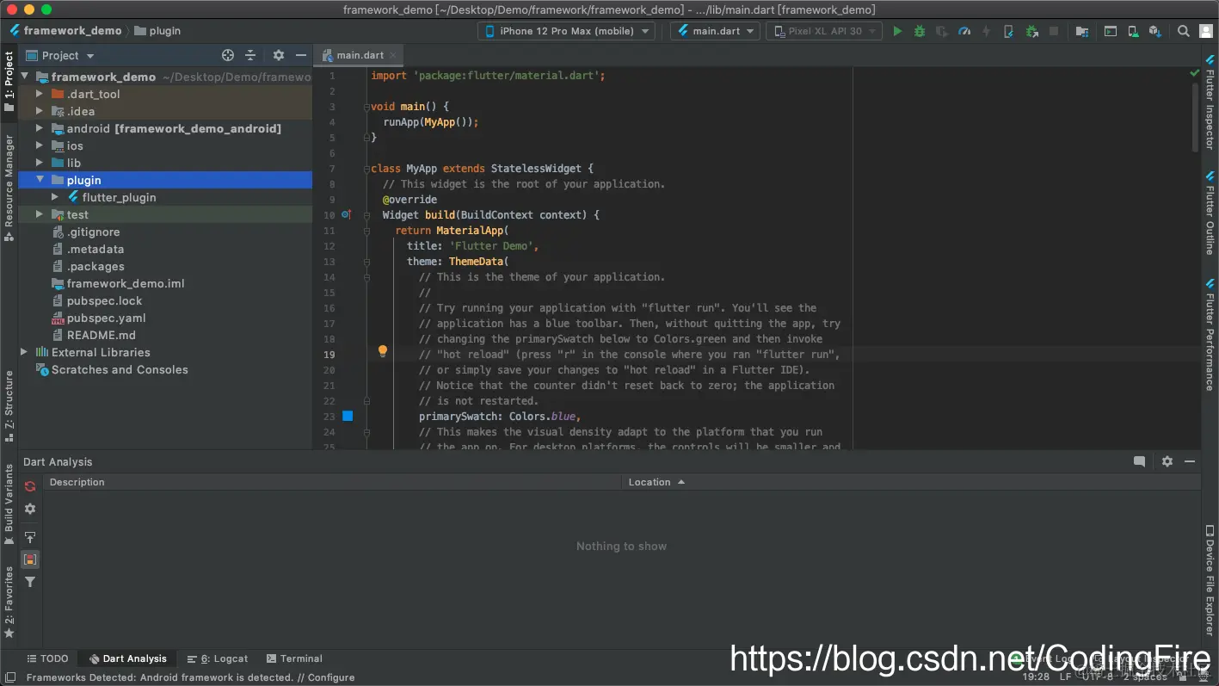This screenshot has height=686, width=1219.
Task: Fold the comment block at line 14
Action: [x=366, y=277]
